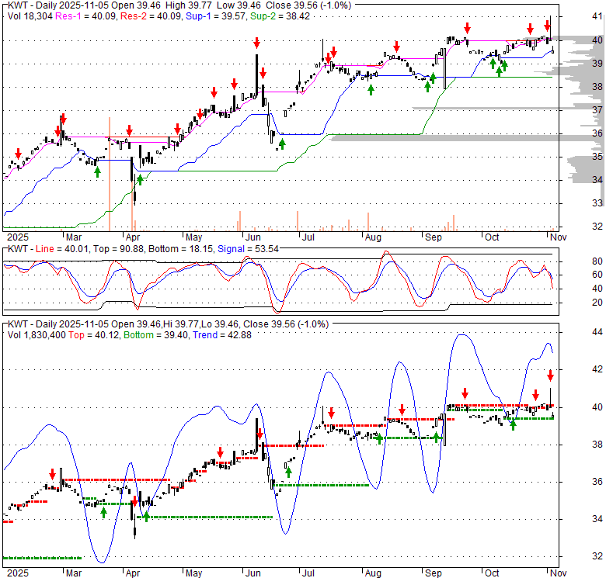Image resolution: width=606 pixels, height=578 pixels.
Task: Select the Sep label on bottom chart axis
Action: [434, 569]
